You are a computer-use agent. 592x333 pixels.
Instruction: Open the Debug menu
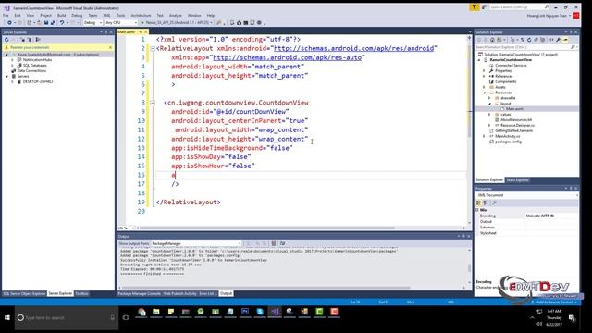click(77, 16)
